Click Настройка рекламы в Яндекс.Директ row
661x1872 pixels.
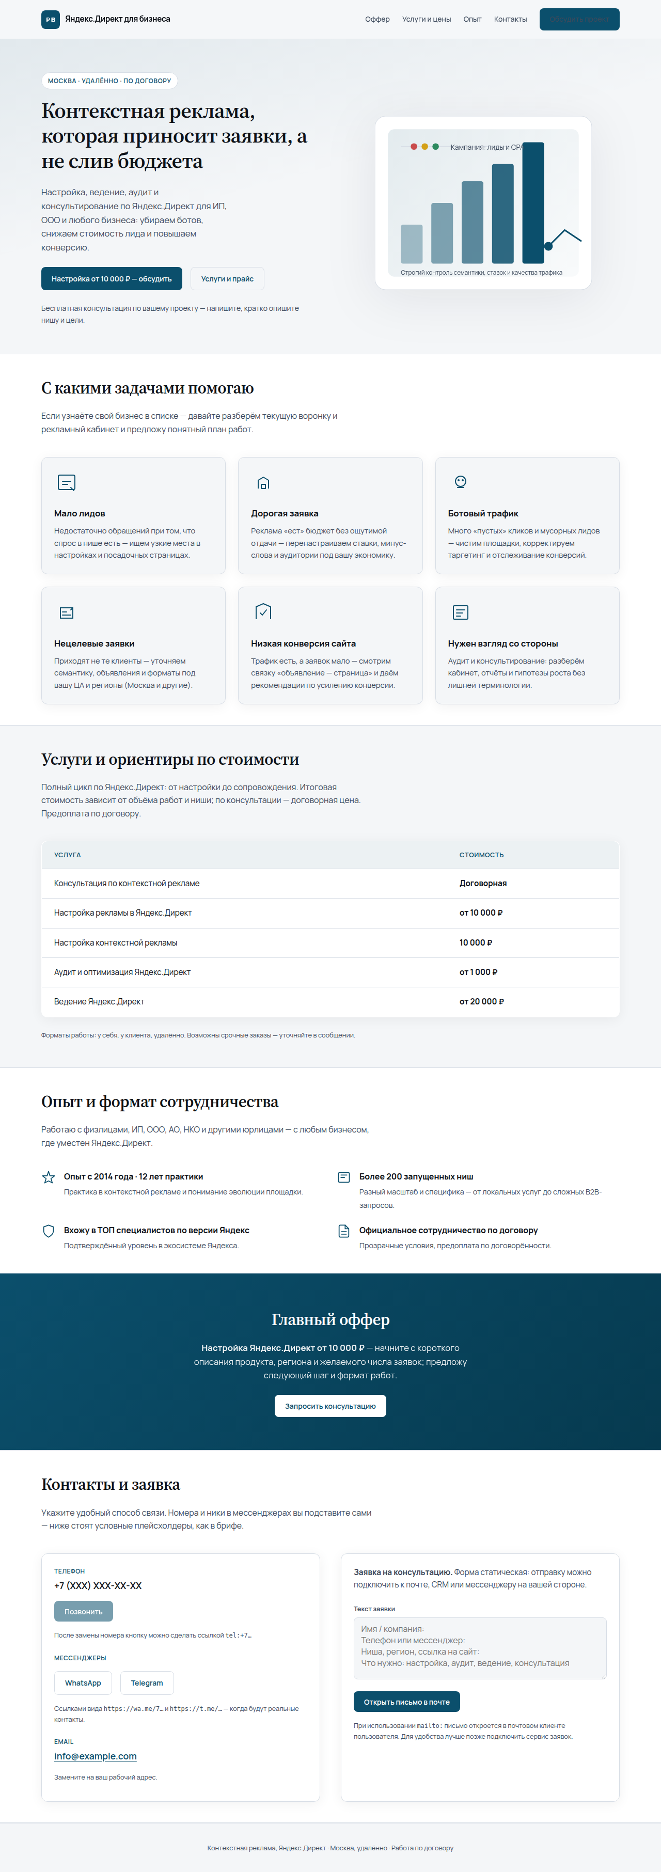click(330, 914)
